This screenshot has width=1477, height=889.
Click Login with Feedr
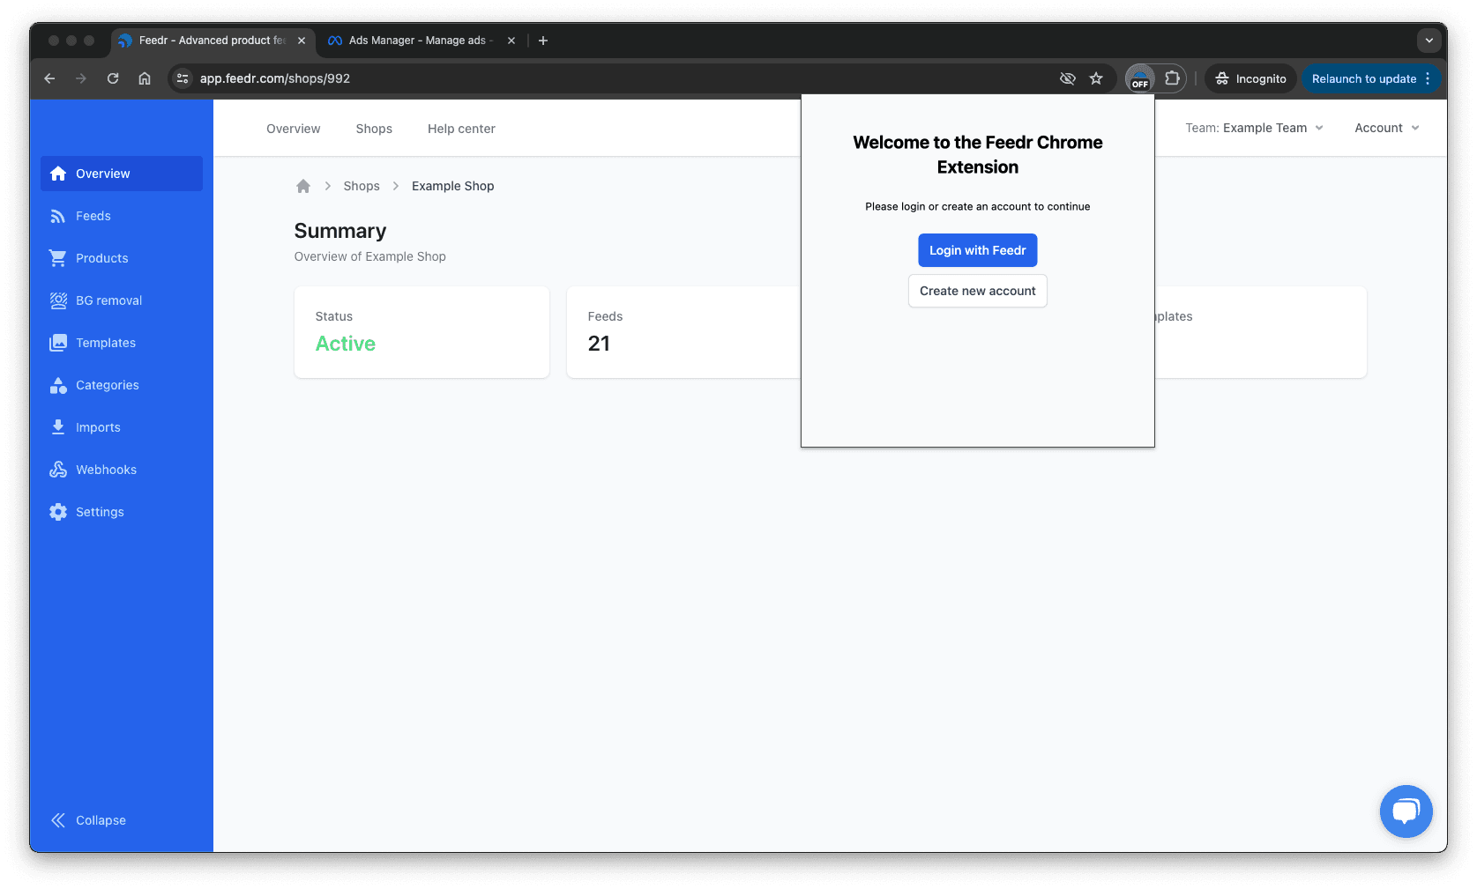(x=977, y=250)
